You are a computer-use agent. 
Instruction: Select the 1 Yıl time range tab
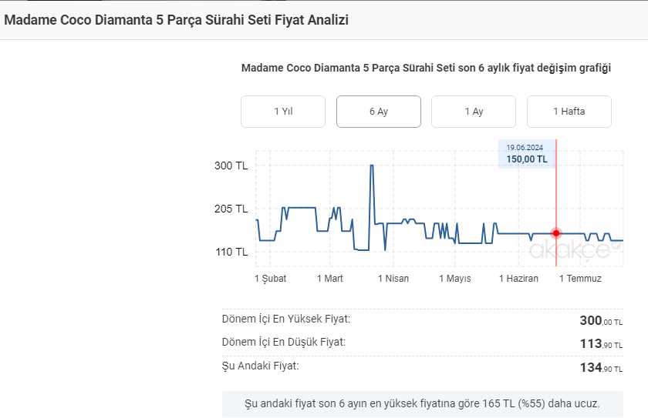click(283, 112)
